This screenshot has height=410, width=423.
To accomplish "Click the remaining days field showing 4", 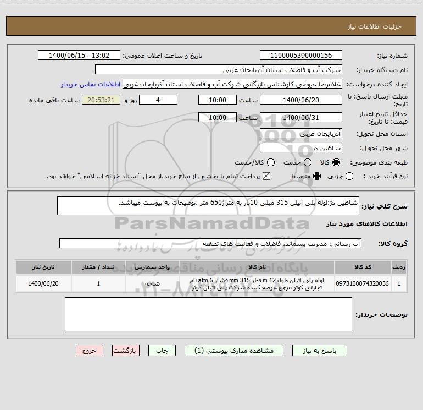I will [x=158, y=100].
